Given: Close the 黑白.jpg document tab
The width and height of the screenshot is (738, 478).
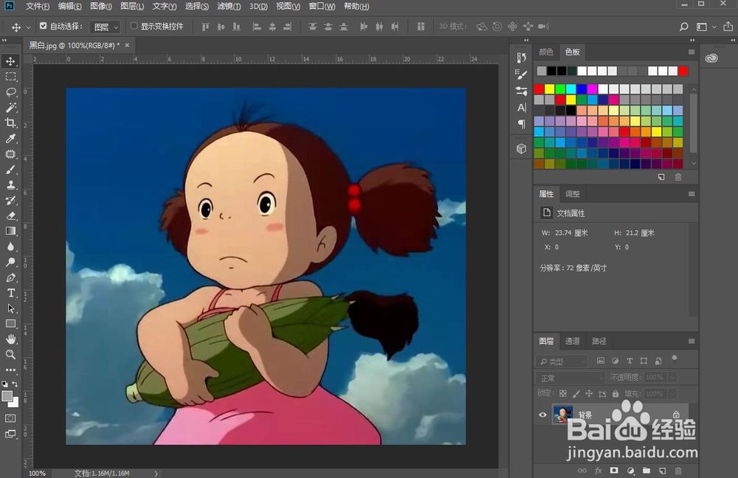Looking at the screenshot, I should 127,45.
